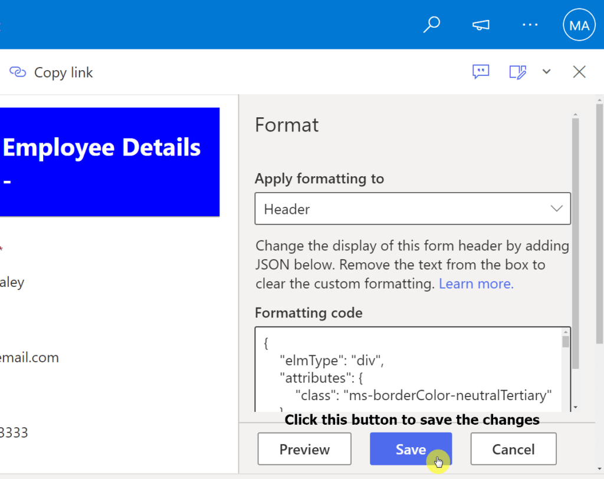Click the "elmType": "div" code line
The width and height of the screenshot is (604, 479).
pos(331,361)
